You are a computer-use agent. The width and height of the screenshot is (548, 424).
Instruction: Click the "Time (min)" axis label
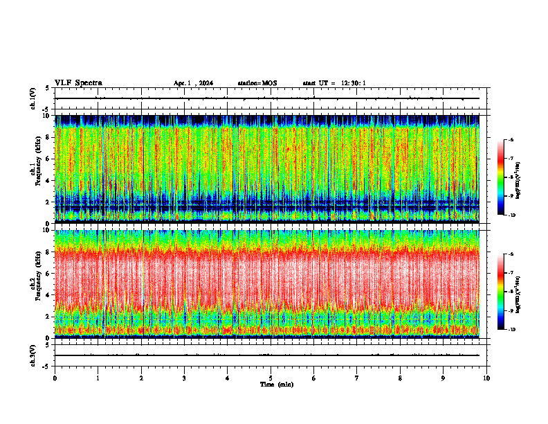(x=277, y=385)
